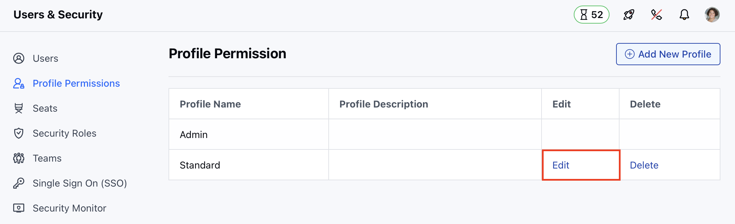Go to the Seats page

pos(45,108)
